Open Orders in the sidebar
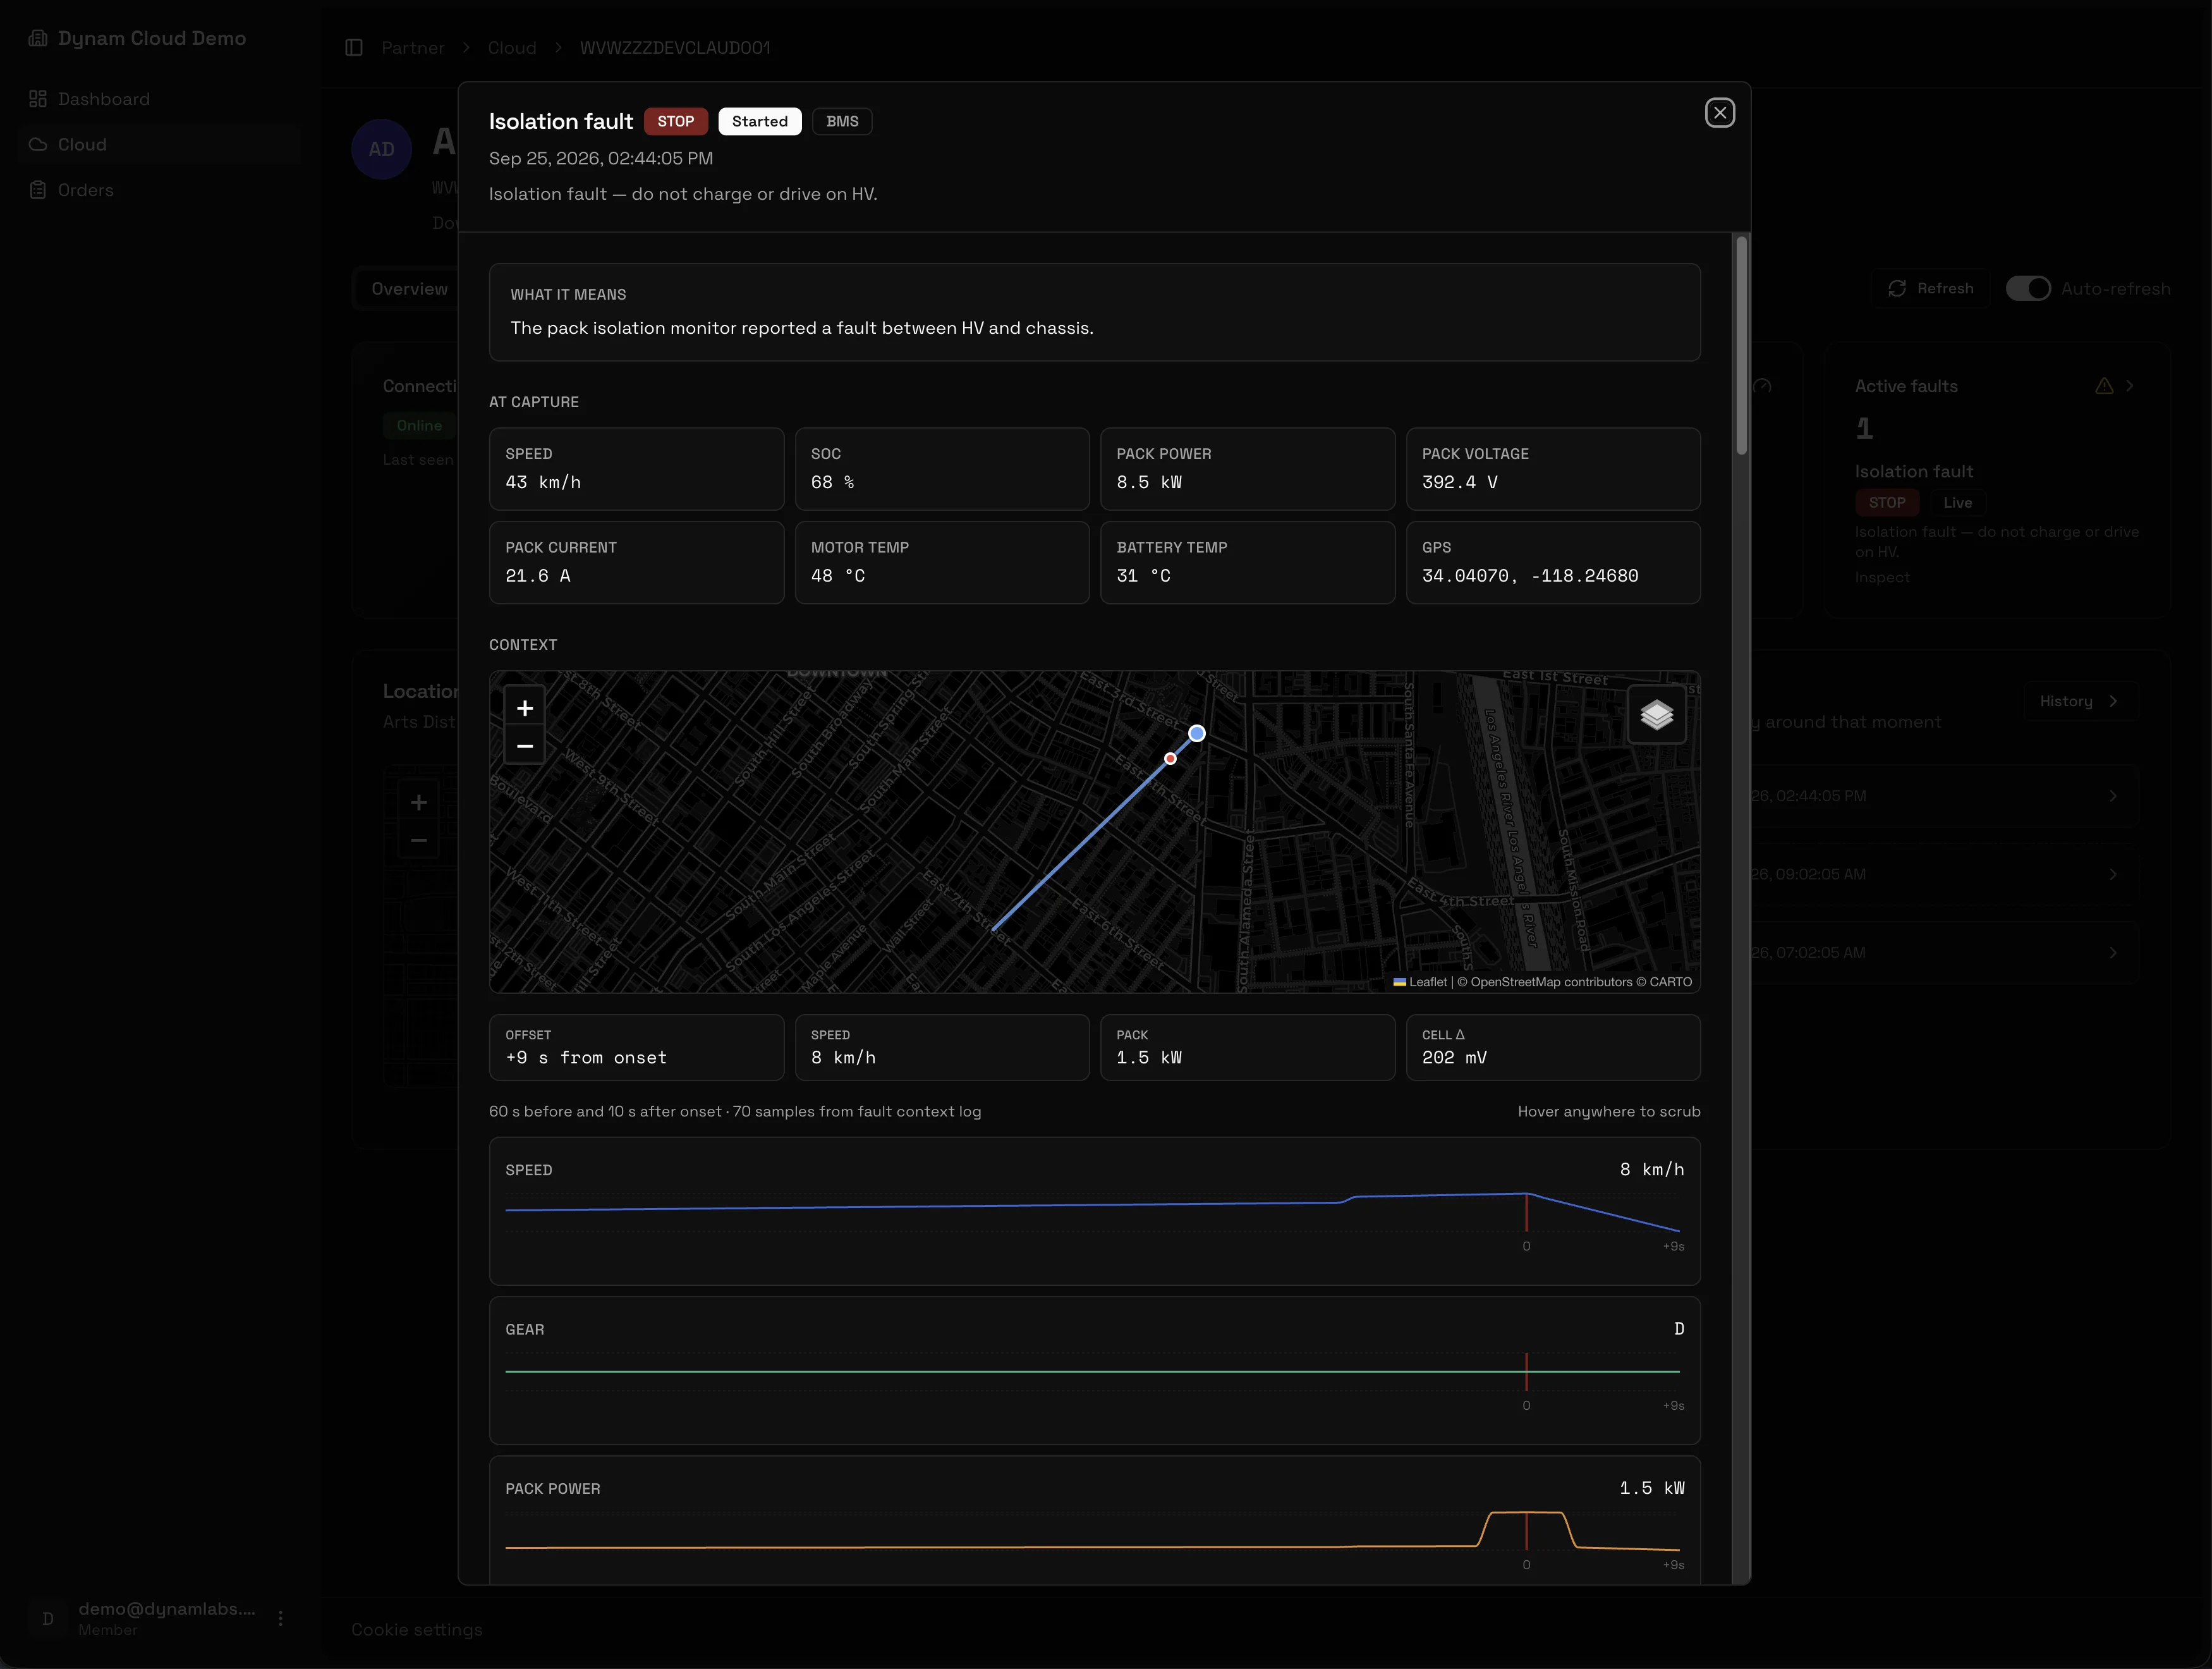This screenshot has width=2212, height=1669. tap(160, 190)
